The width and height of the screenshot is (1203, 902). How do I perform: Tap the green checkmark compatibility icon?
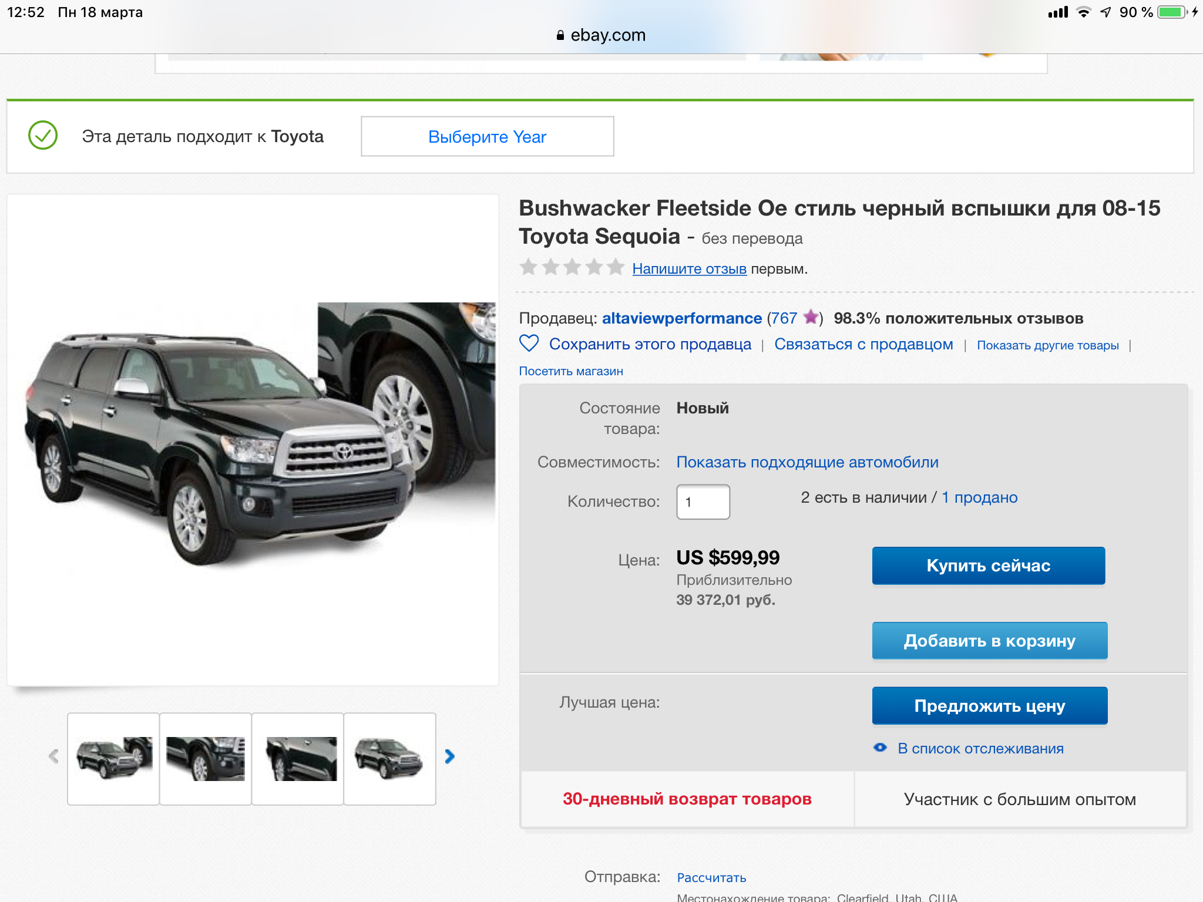coord(43,136)
